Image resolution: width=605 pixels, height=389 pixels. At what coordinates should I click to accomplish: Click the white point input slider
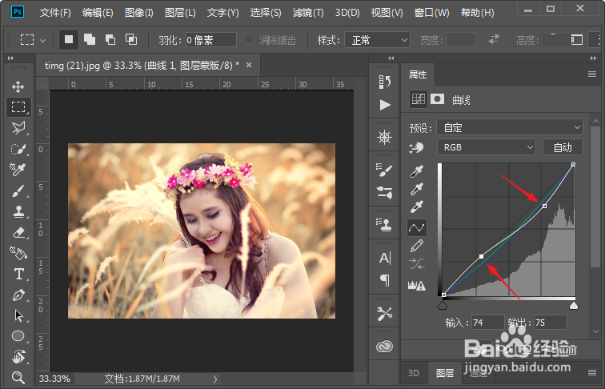click(x=574, y=306)
